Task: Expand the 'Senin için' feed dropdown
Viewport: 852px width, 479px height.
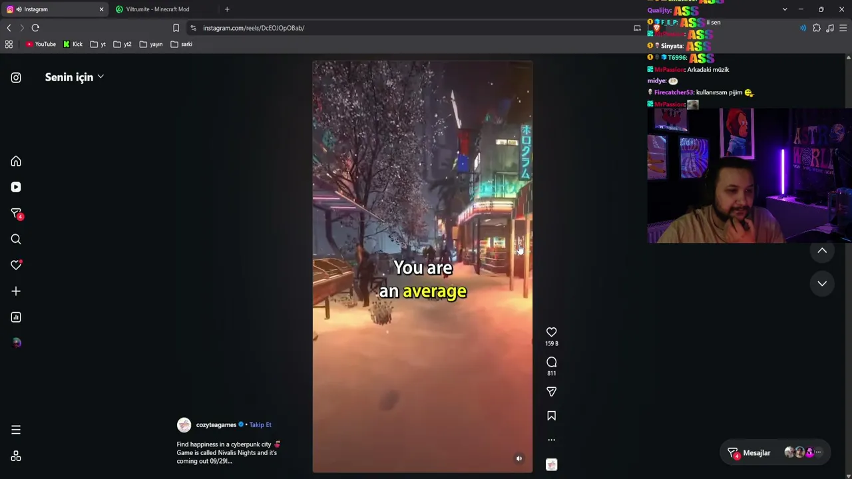Action: click(x=74, y=77)
